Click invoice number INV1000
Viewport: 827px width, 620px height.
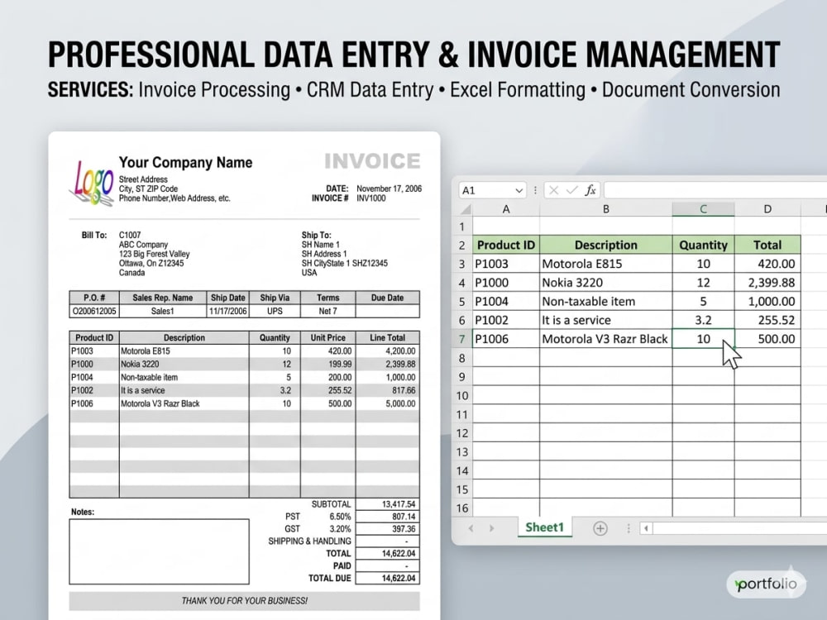tap(371, 198)
